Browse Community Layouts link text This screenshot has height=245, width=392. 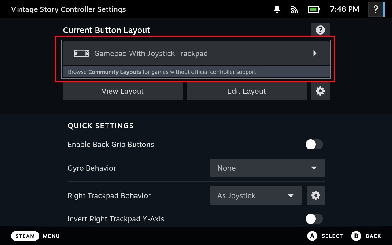(115, 72)
